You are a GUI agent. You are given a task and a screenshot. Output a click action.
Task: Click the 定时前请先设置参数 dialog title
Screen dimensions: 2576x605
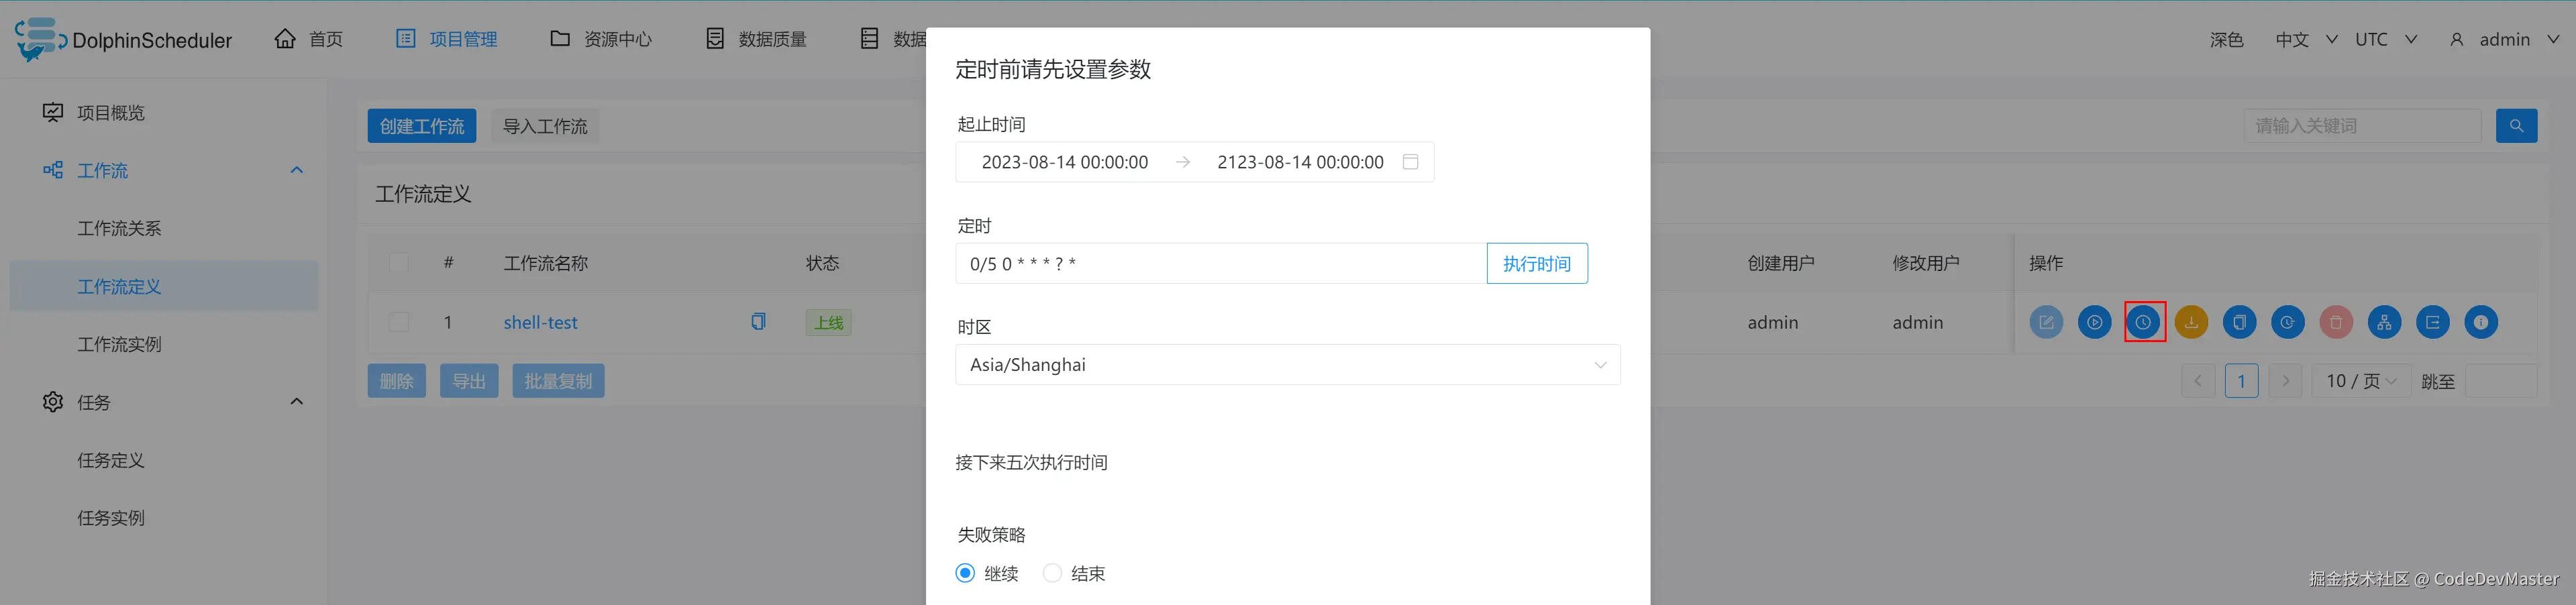pyautogui.click(x=1053, y=69)
